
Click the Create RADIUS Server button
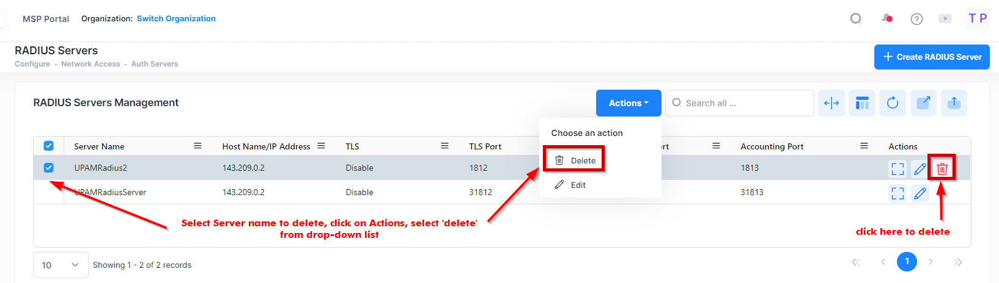pyautogui.click(x=932, y=57)
